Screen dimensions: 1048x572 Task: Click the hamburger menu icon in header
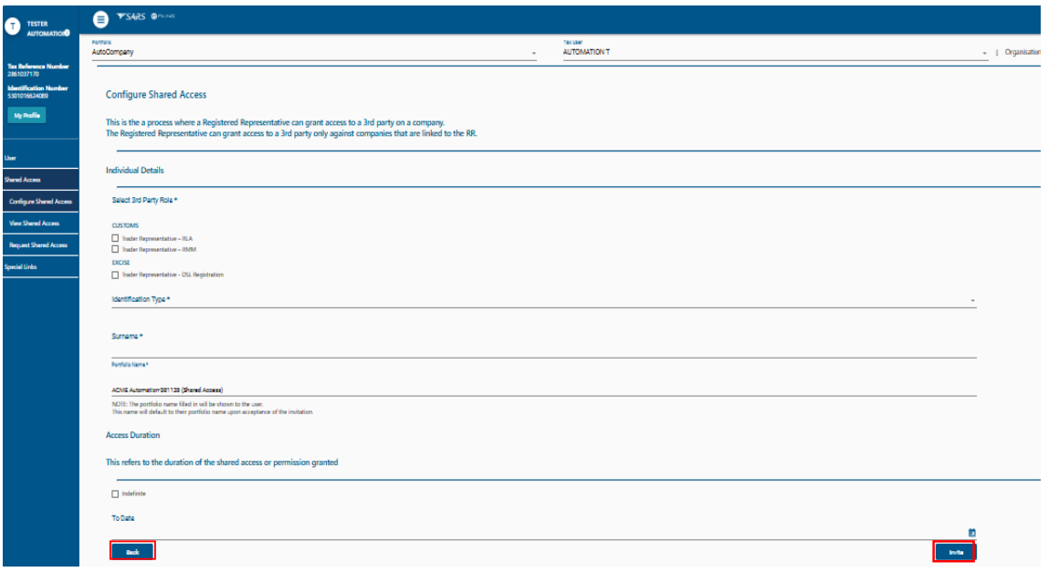[101, 17]
